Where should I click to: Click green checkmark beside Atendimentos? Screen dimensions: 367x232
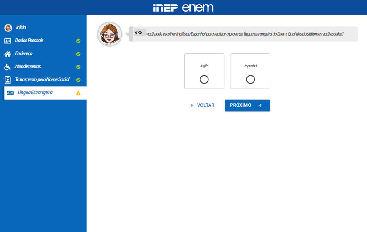(78, 67)
